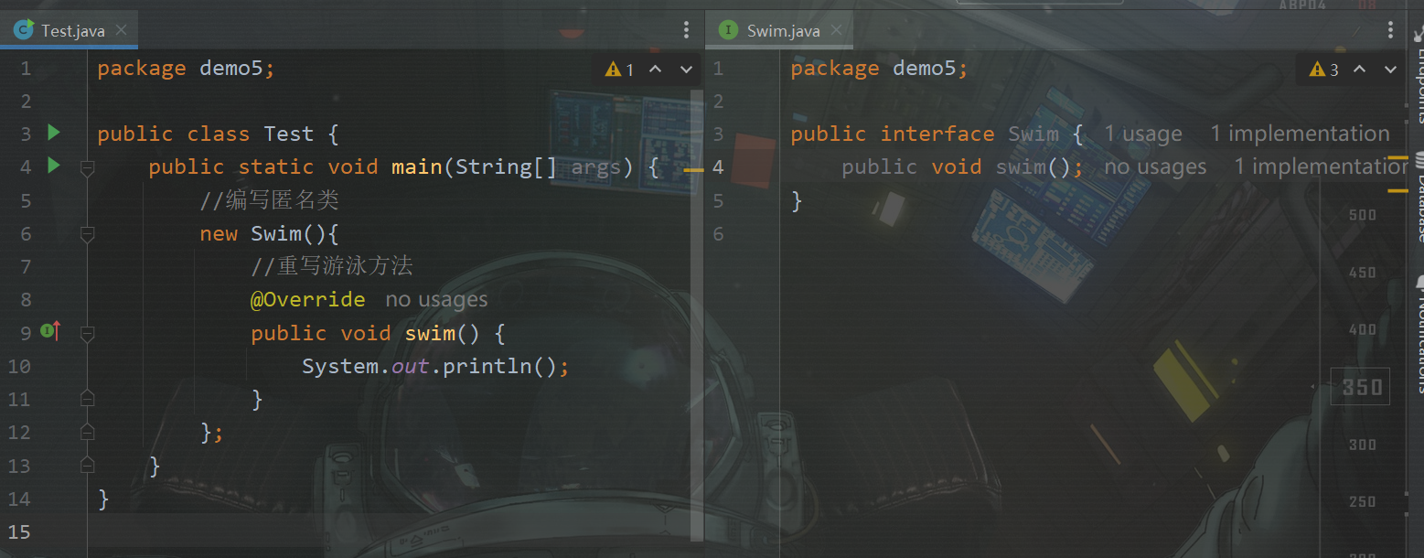Viewport: 1424px width, 558px height.
Task: Close the Test.java tab
Action: [x=122, y=30]
